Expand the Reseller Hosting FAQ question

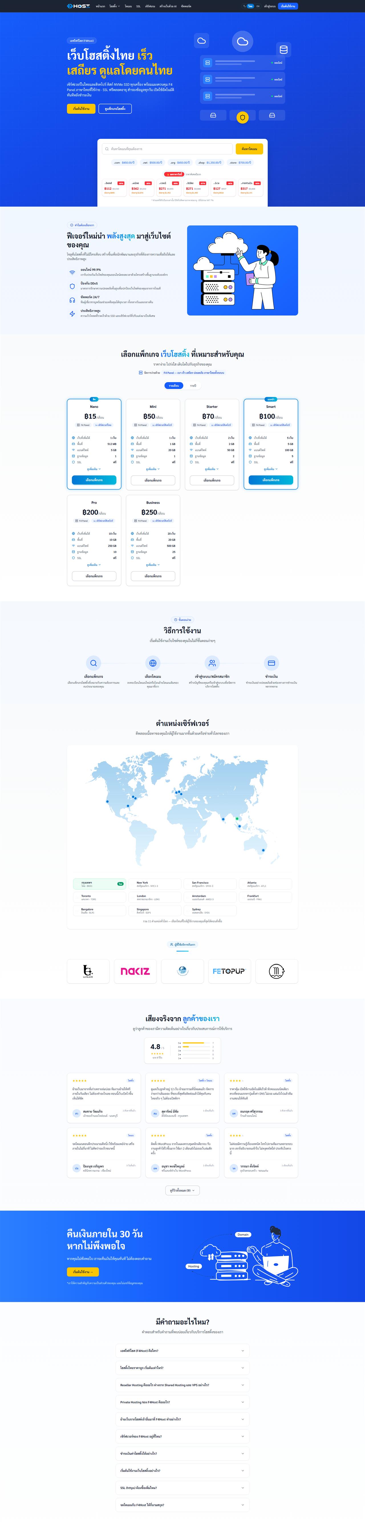(182, 1385)
